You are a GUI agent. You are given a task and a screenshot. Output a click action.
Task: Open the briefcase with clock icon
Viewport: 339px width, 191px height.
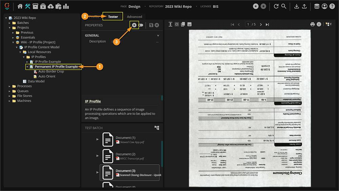pyautogui.click(x=58, y=6)
